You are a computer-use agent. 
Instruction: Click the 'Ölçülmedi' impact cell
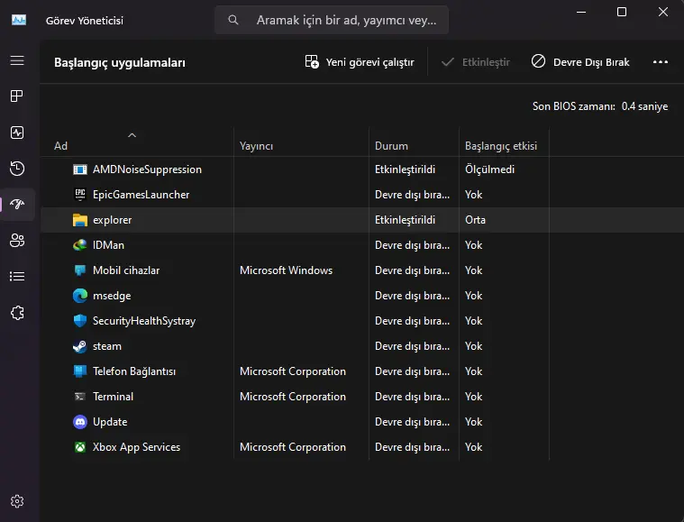pyautogui.click(x=489, y=169)
